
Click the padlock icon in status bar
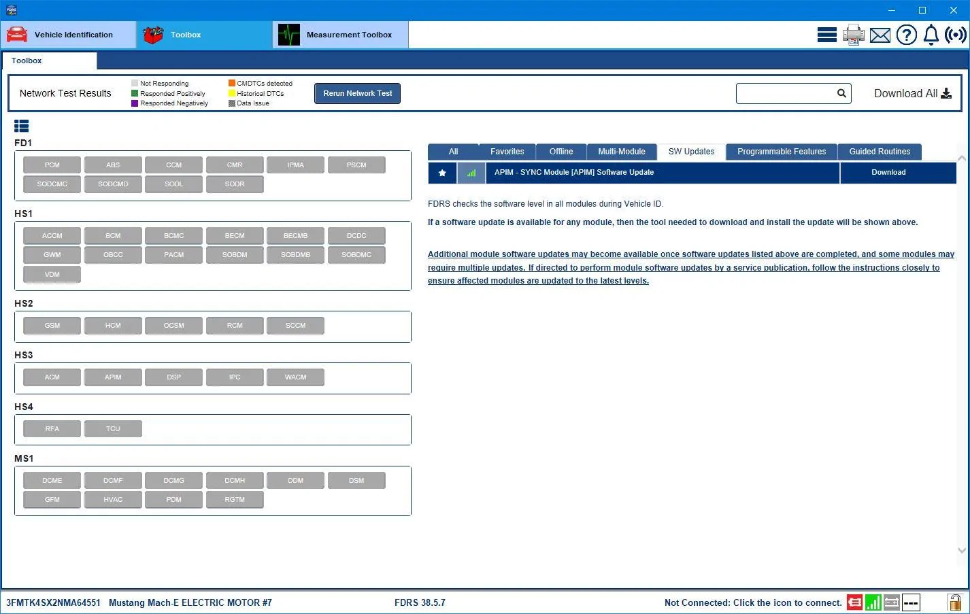(x=955, y=602)
